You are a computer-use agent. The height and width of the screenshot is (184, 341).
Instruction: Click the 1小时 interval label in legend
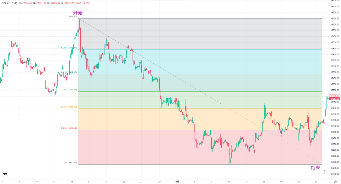point(14,3)
